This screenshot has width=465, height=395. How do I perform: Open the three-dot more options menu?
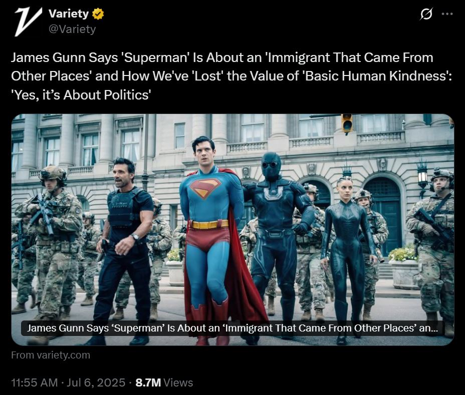(x=447, y=14)
